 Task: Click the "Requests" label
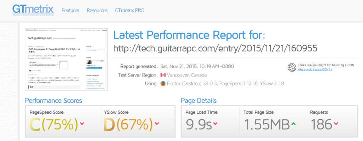[x=319, y=113]
